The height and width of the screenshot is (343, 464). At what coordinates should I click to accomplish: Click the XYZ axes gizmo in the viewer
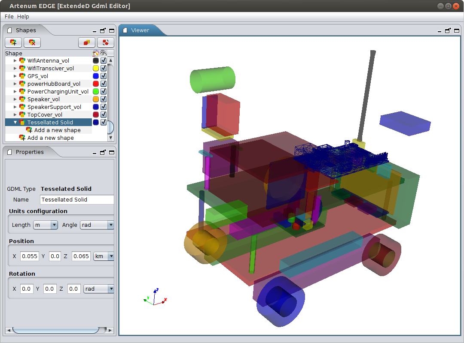click(x=156, y=297)
